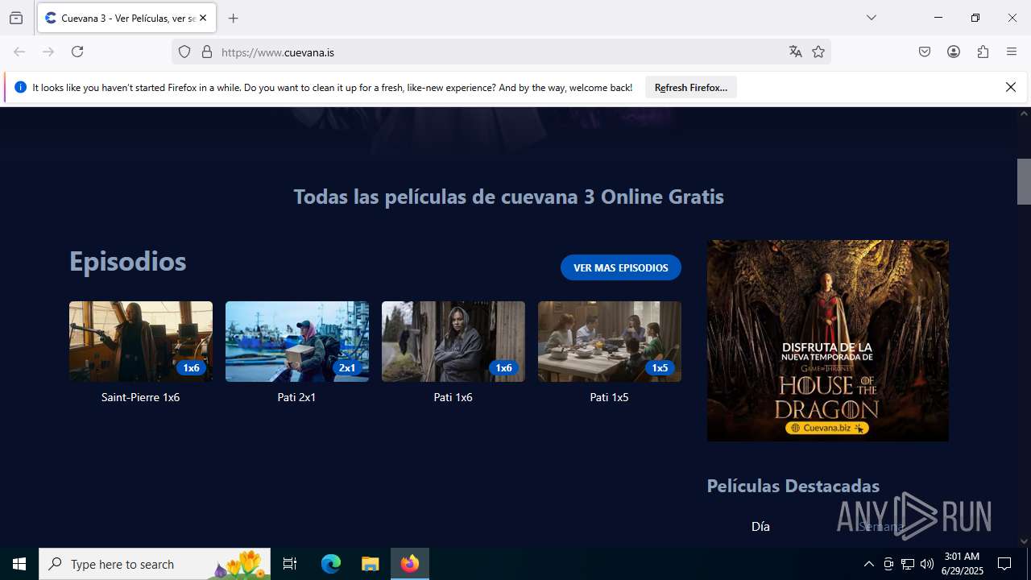Switch to the Semana tab
1031x580 pixels.
pos(881,526)
